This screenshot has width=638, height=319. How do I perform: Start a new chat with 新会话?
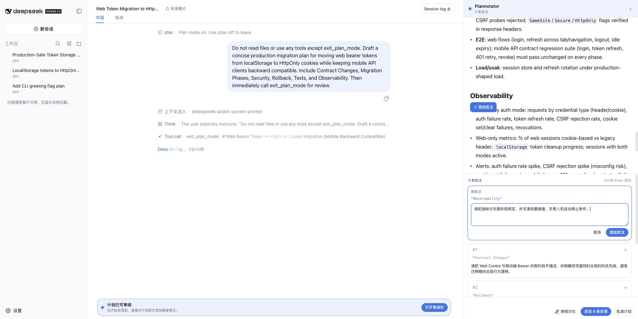(44, 29)
